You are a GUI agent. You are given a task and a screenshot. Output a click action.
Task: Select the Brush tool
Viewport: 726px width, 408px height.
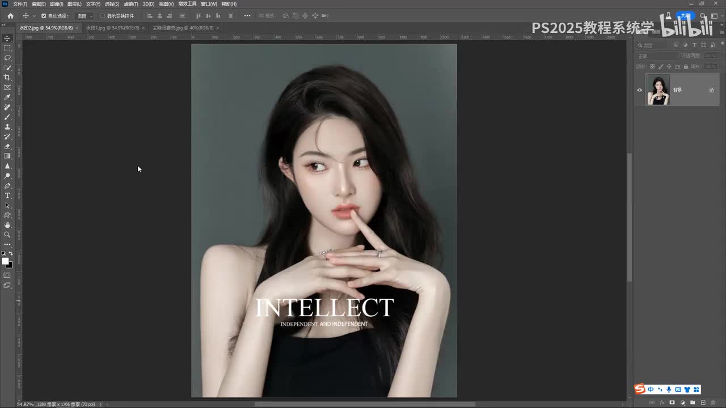tap(7, 117)
